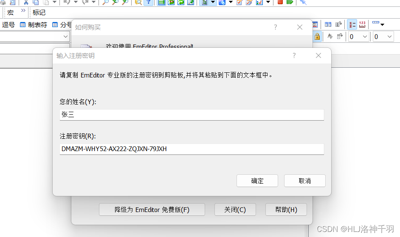400x237 pixels.
Task: Click the blue-framed checkmark customize icon
Action: [x=259, y=2]
